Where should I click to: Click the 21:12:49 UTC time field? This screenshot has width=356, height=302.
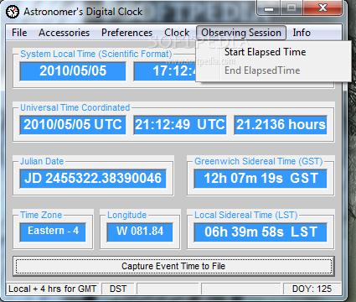pos(180,125)
